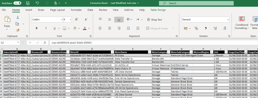The width and height of the screenshot is (258, 98).
Task: Click the Borders icon
Action: [x=65, y=28]
